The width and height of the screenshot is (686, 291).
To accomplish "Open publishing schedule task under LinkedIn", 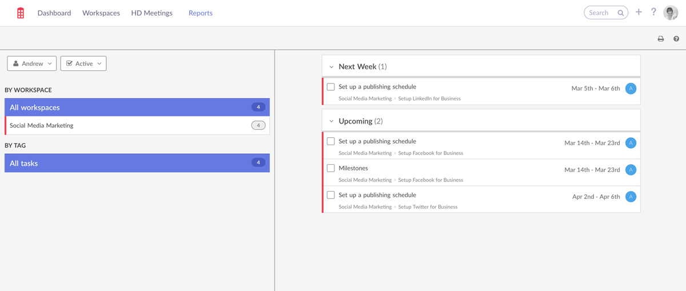I will coord(377,87).
